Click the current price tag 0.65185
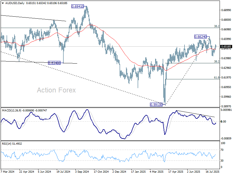 pos(226,47)
